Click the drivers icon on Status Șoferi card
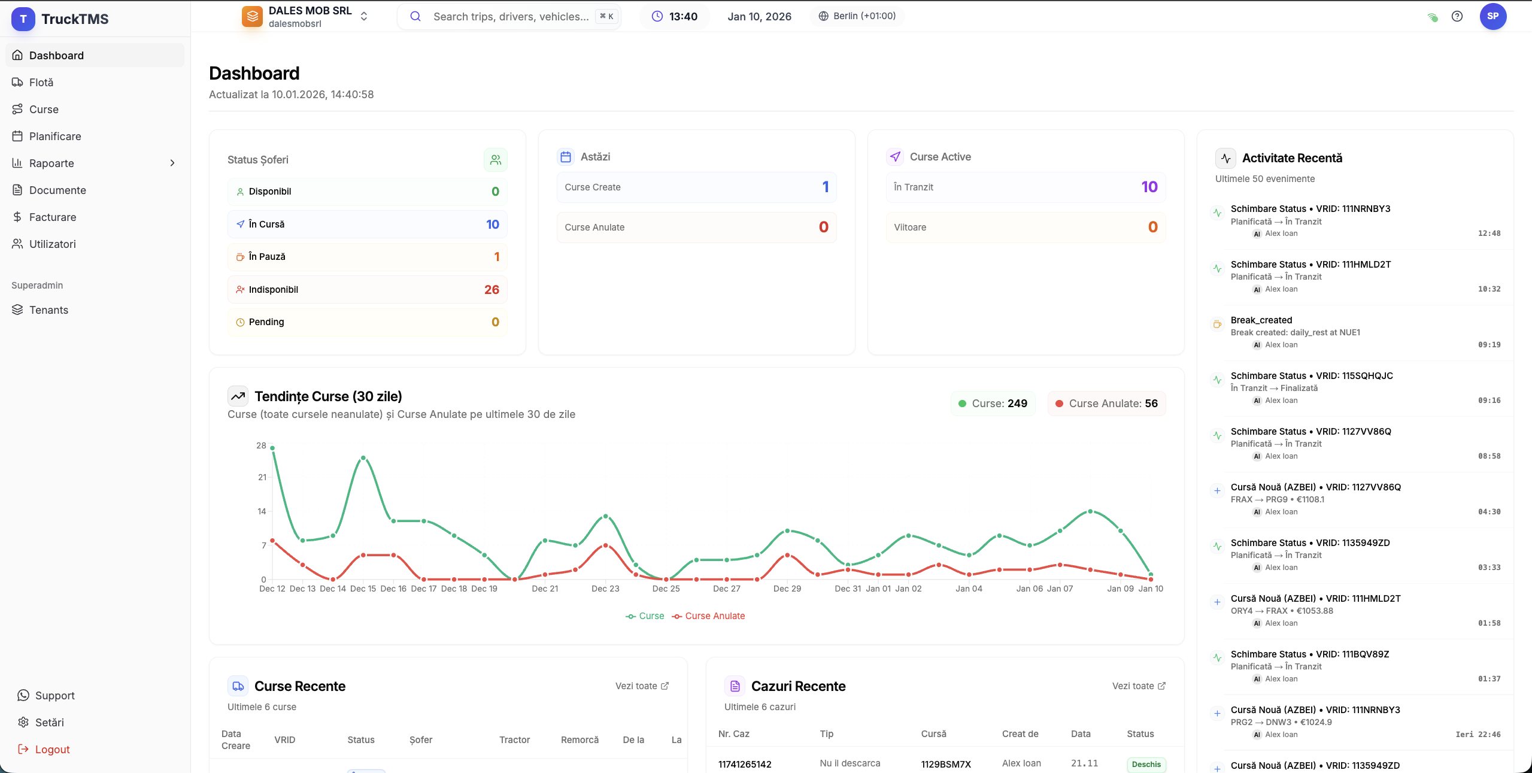The image size is (1532, 773). (x=495, y=159)
